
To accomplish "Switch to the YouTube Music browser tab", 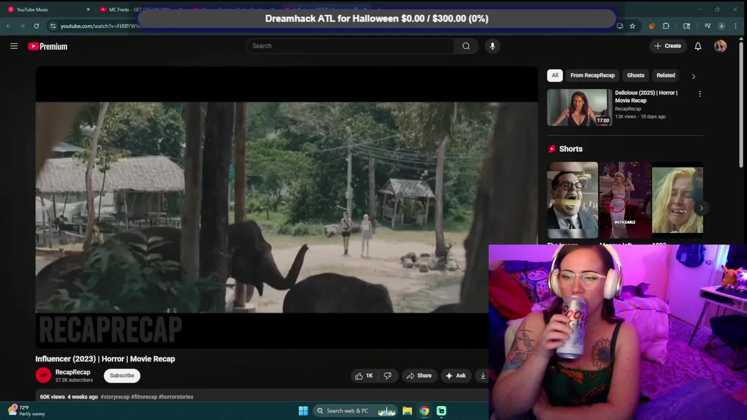I will pos(49,9).
